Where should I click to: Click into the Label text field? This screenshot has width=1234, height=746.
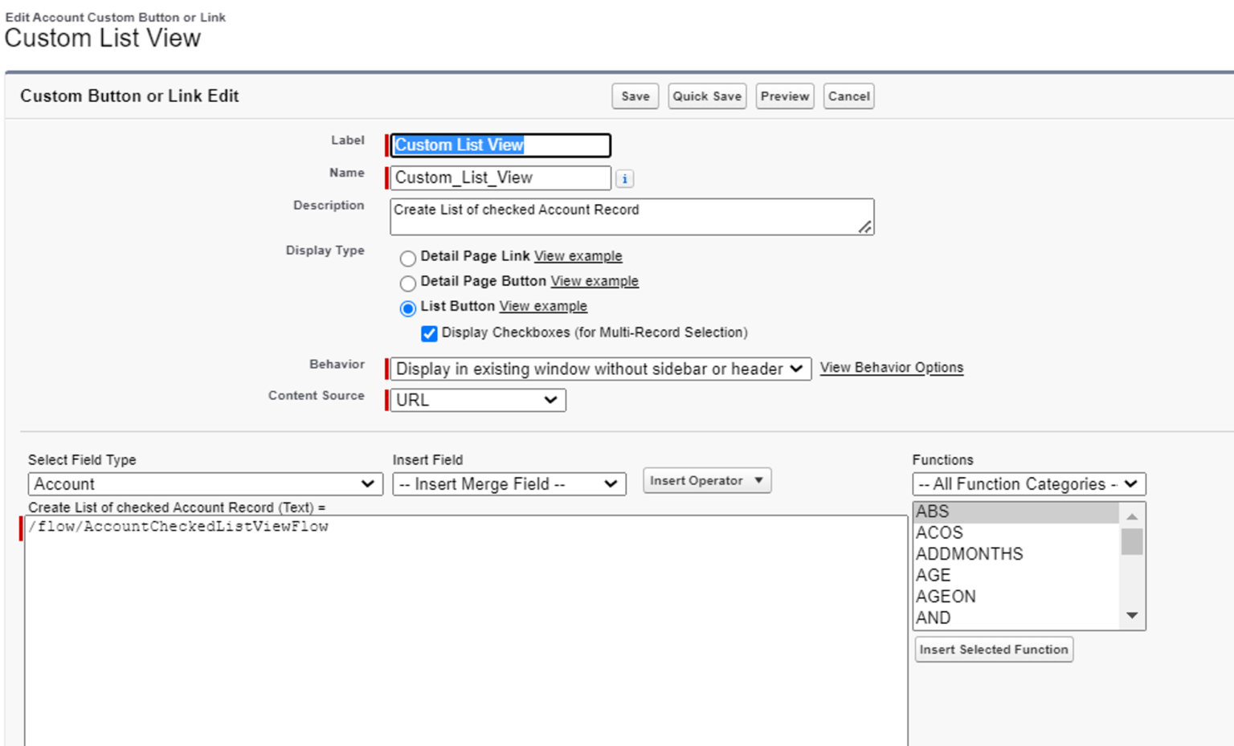point(500,145)
